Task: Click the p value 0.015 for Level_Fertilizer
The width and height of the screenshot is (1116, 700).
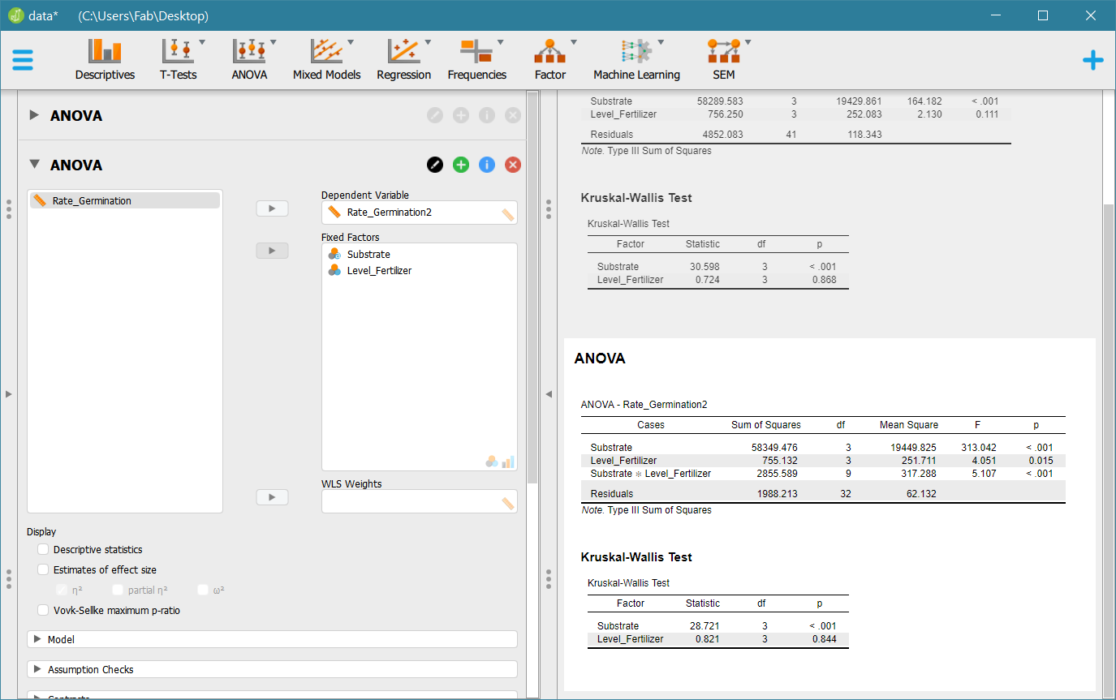Action: coord(1041,461)
